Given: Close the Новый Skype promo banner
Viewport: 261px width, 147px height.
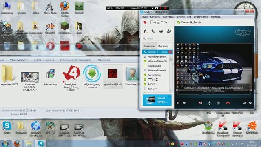Looking at the screenshot, I should point(170,96).
